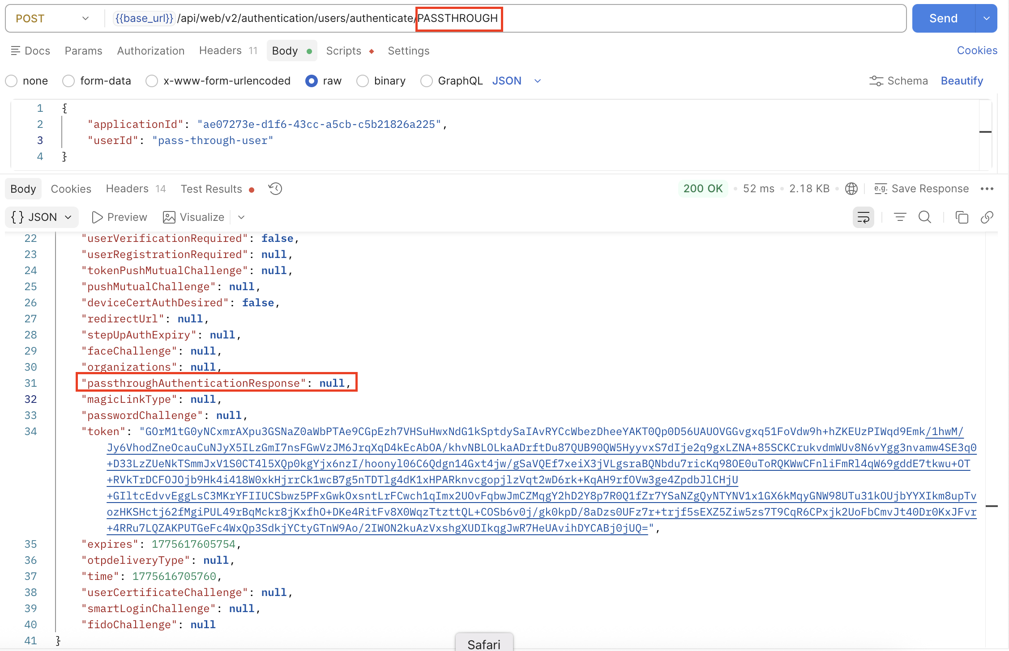1009x651 pixels.
Task: Open the Send options dropdown arrow
Action: [986, 18]
